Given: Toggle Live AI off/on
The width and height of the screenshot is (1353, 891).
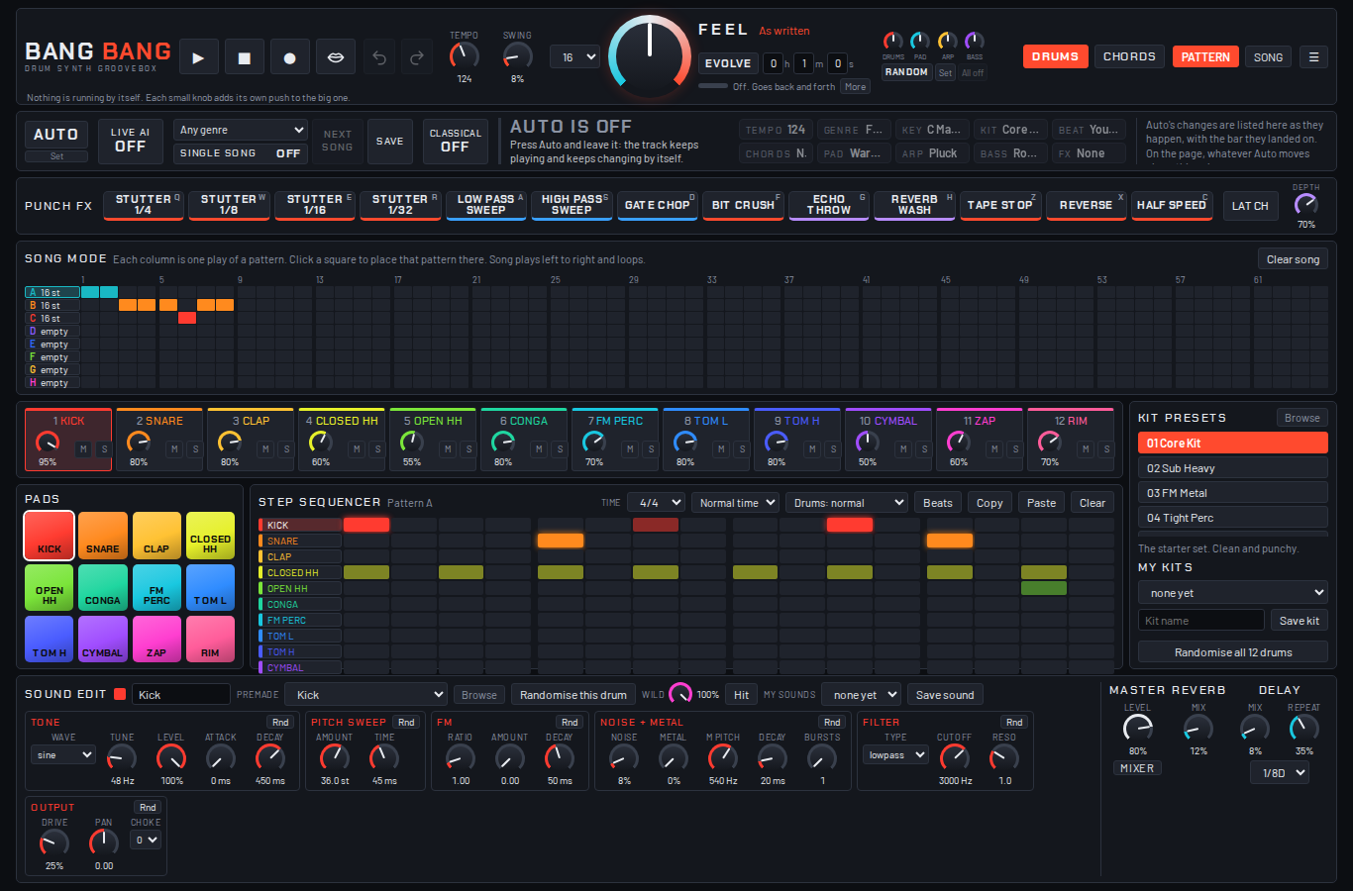Looking at the screenshot, I should (x=130, y=140).
